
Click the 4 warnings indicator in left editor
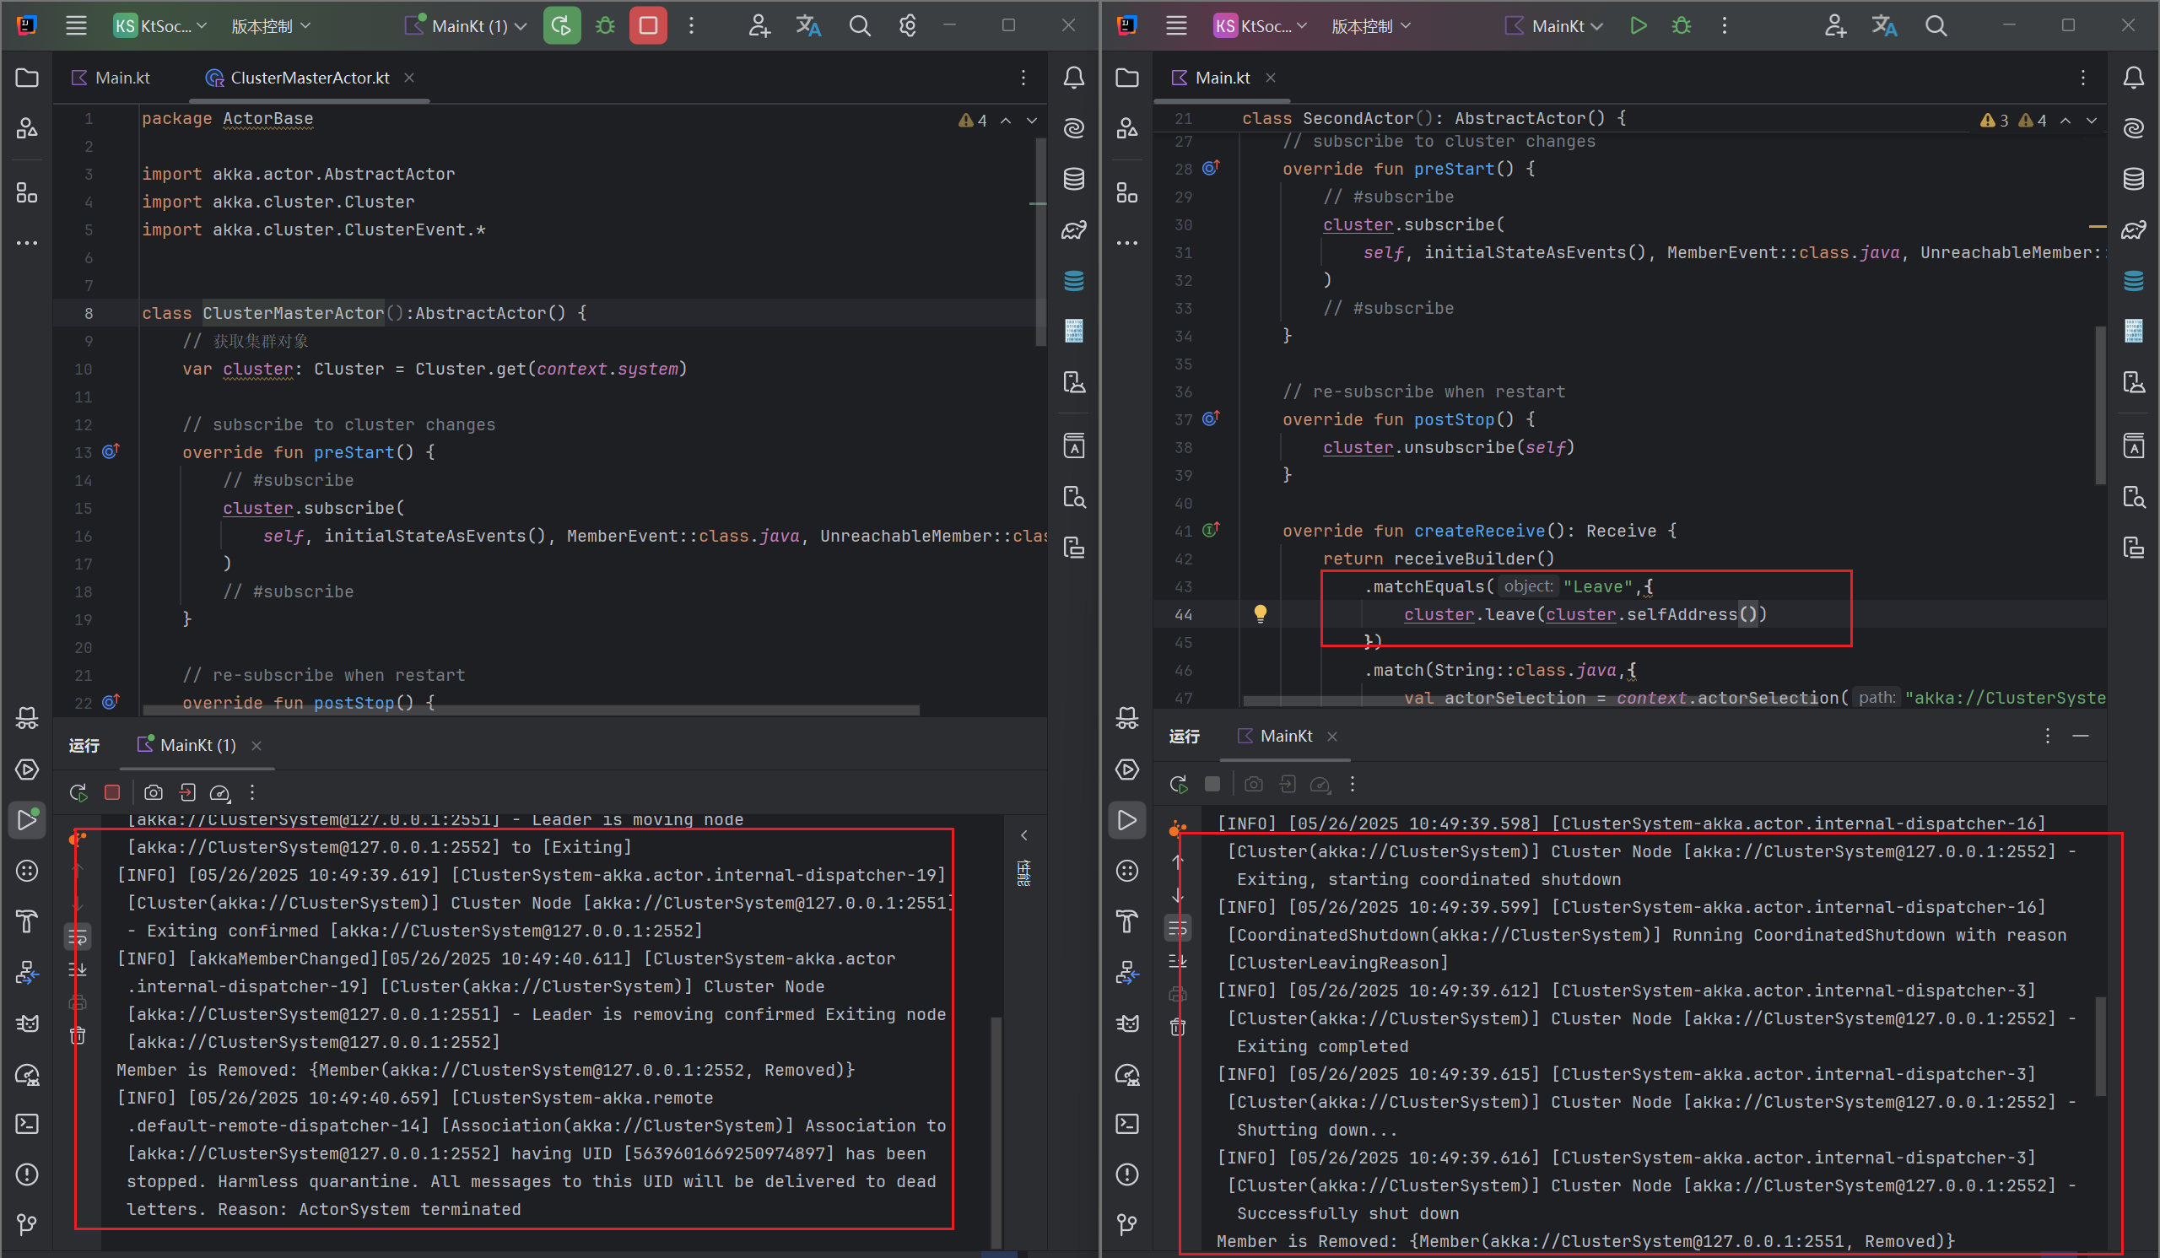click(973, 121)
